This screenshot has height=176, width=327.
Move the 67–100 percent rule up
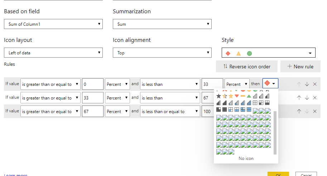(x=299, y=111)
